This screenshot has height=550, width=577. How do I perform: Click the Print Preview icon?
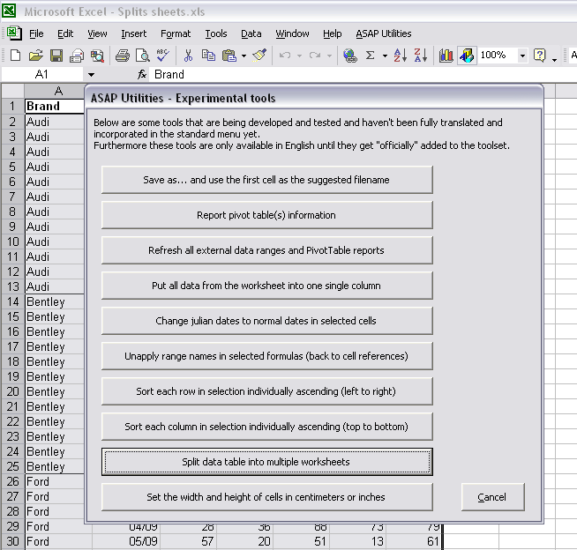tap(142, 56)
